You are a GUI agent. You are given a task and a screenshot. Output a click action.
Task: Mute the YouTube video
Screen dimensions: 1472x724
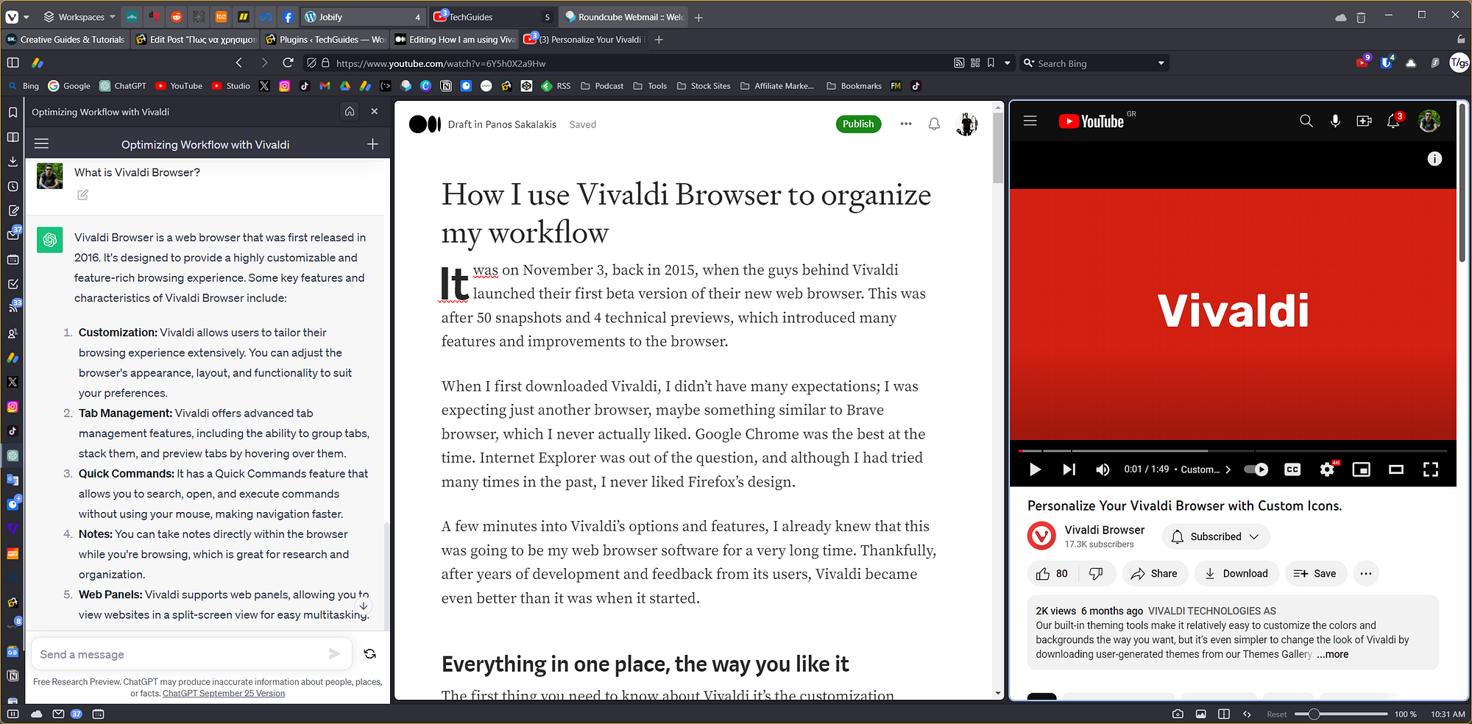click(x=1103, y=469)
